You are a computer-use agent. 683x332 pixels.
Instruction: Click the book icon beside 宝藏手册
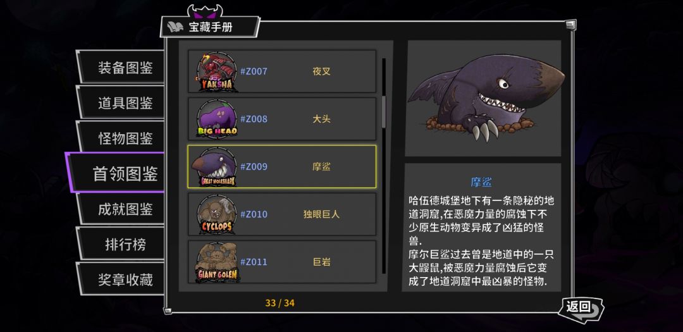tap(175, 27)
